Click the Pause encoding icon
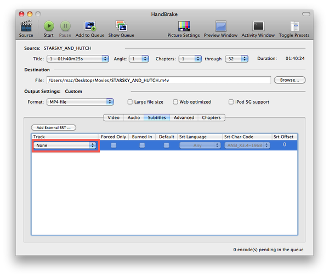329x277 pixels. pos(65,26)
